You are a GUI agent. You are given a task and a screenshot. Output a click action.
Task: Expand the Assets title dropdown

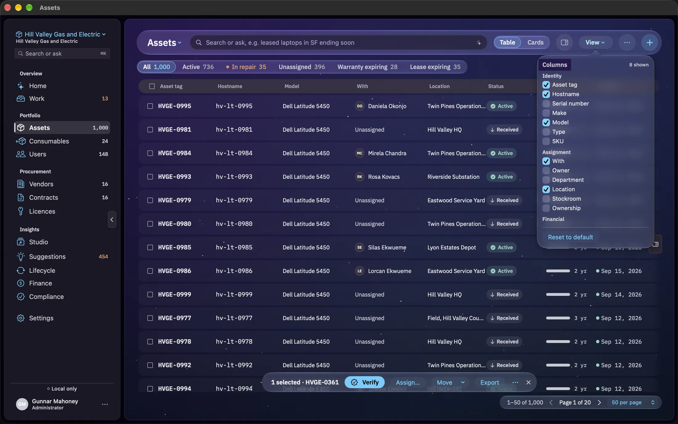click(x=164, y=43)
